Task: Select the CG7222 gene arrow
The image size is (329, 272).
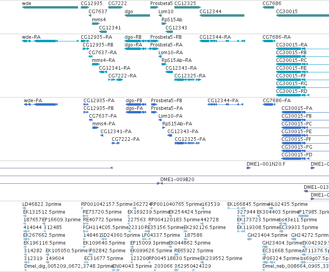Action: 116,7
